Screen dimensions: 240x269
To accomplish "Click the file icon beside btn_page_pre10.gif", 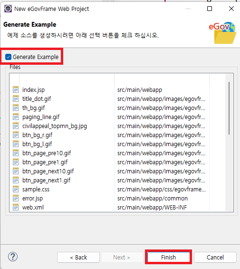I will 16,153.
